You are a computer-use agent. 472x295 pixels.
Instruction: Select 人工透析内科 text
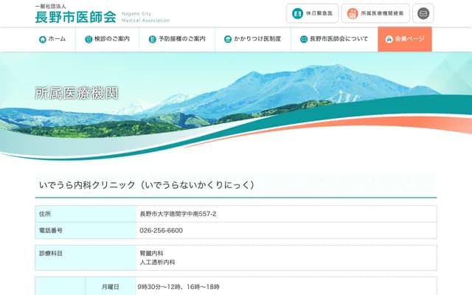pyautogui.click(x=157, y=263)
